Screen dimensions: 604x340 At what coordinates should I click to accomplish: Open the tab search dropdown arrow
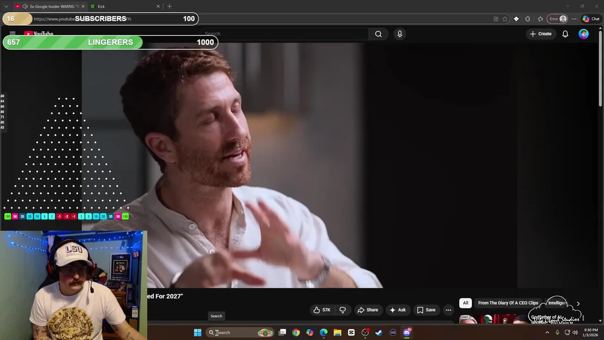6,7
